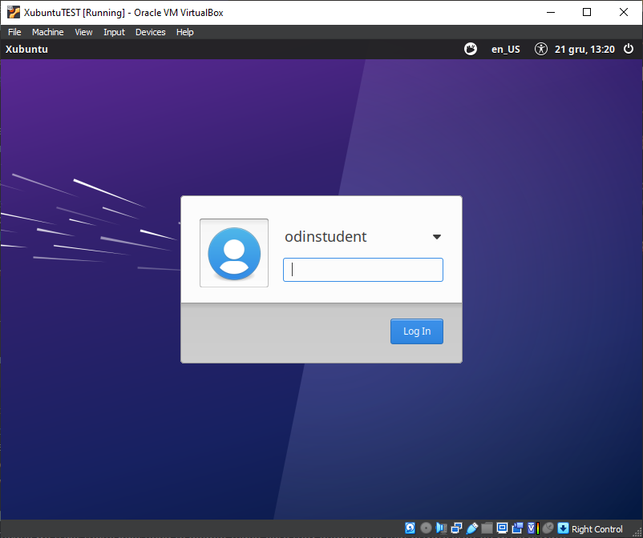Open the session selector icon in top panel
643x538 pixels.
point(471,49)
